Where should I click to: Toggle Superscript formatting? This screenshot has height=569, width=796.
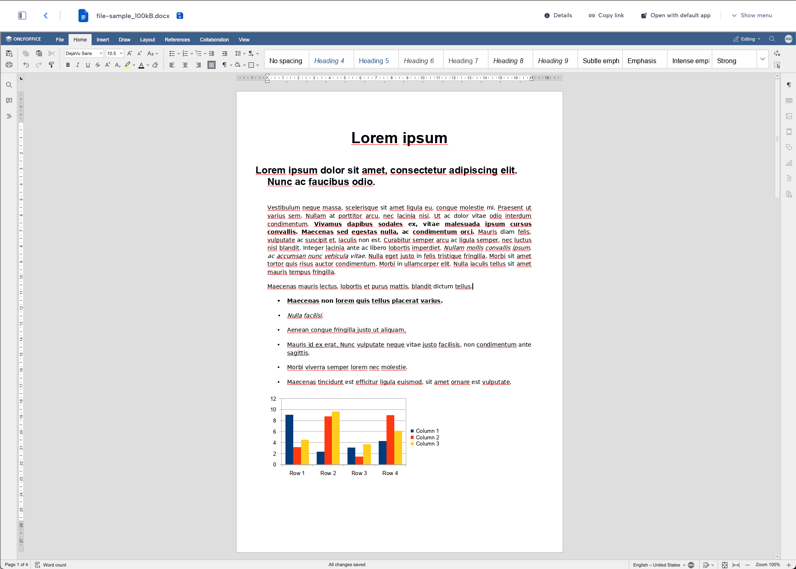108,65
